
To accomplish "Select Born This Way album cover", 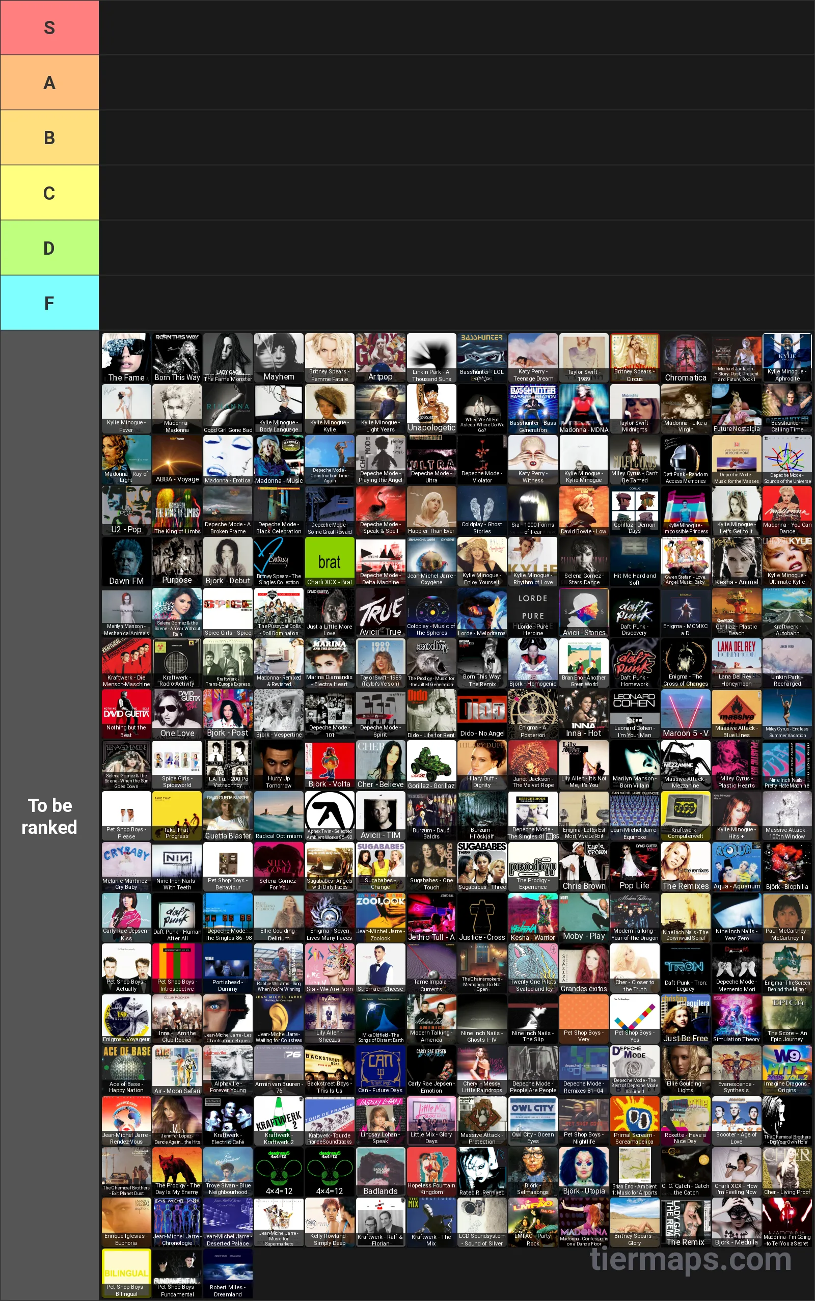I will [x=177, y=358].
